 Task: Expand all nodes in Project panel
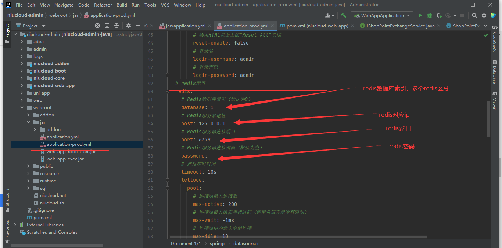pos(107,26)
